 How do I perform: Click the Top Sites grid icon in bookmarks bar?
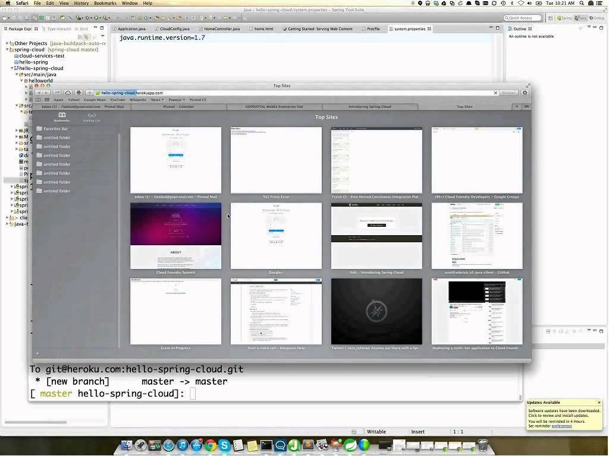pos(47,100)
